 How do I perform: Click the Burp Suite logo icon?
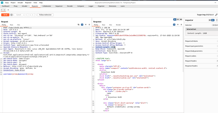pos(2,2)
